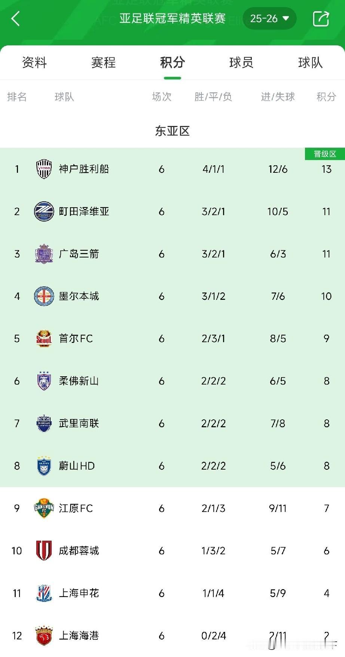The width and height of the screenshot is (345, 657).
Task: Tap the 神户胜利船 team crest
Action: tap(44, 169)
